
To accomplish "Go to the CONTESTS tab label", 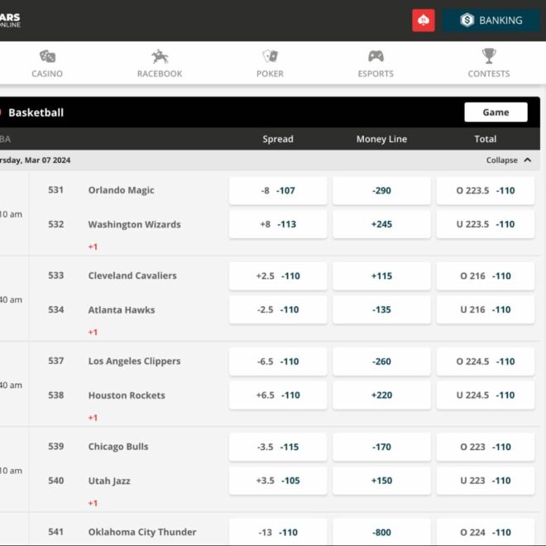I will (489, 74).
